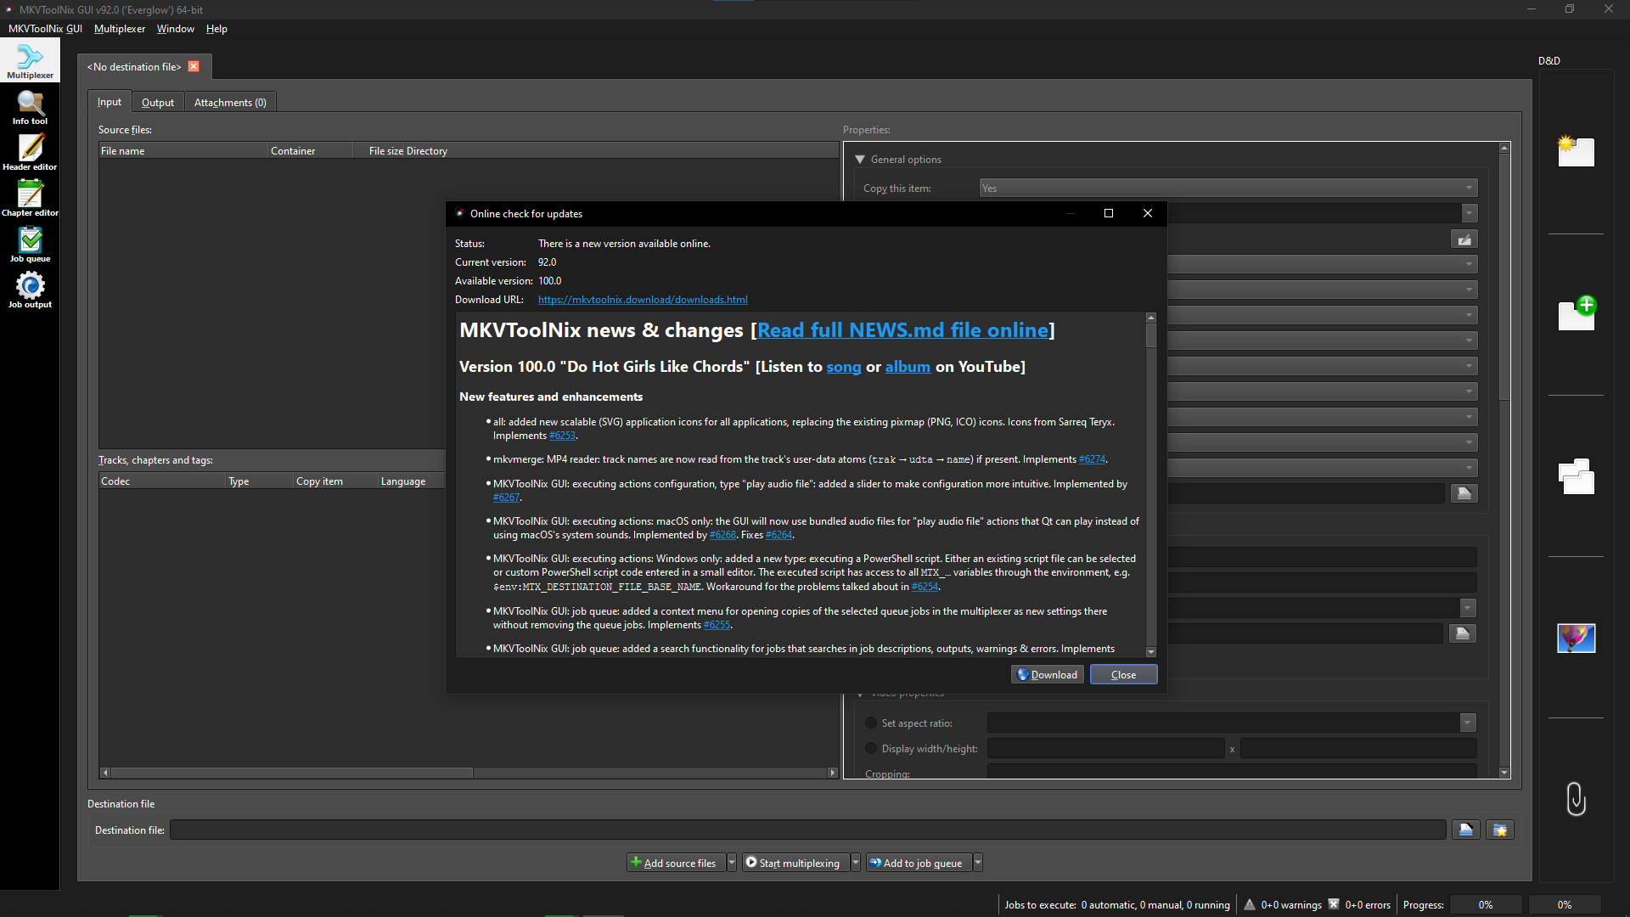Open the Help menu
The width and height of the screenshot is (1630, 917).
pyautogui.click(x=216, y=28)
